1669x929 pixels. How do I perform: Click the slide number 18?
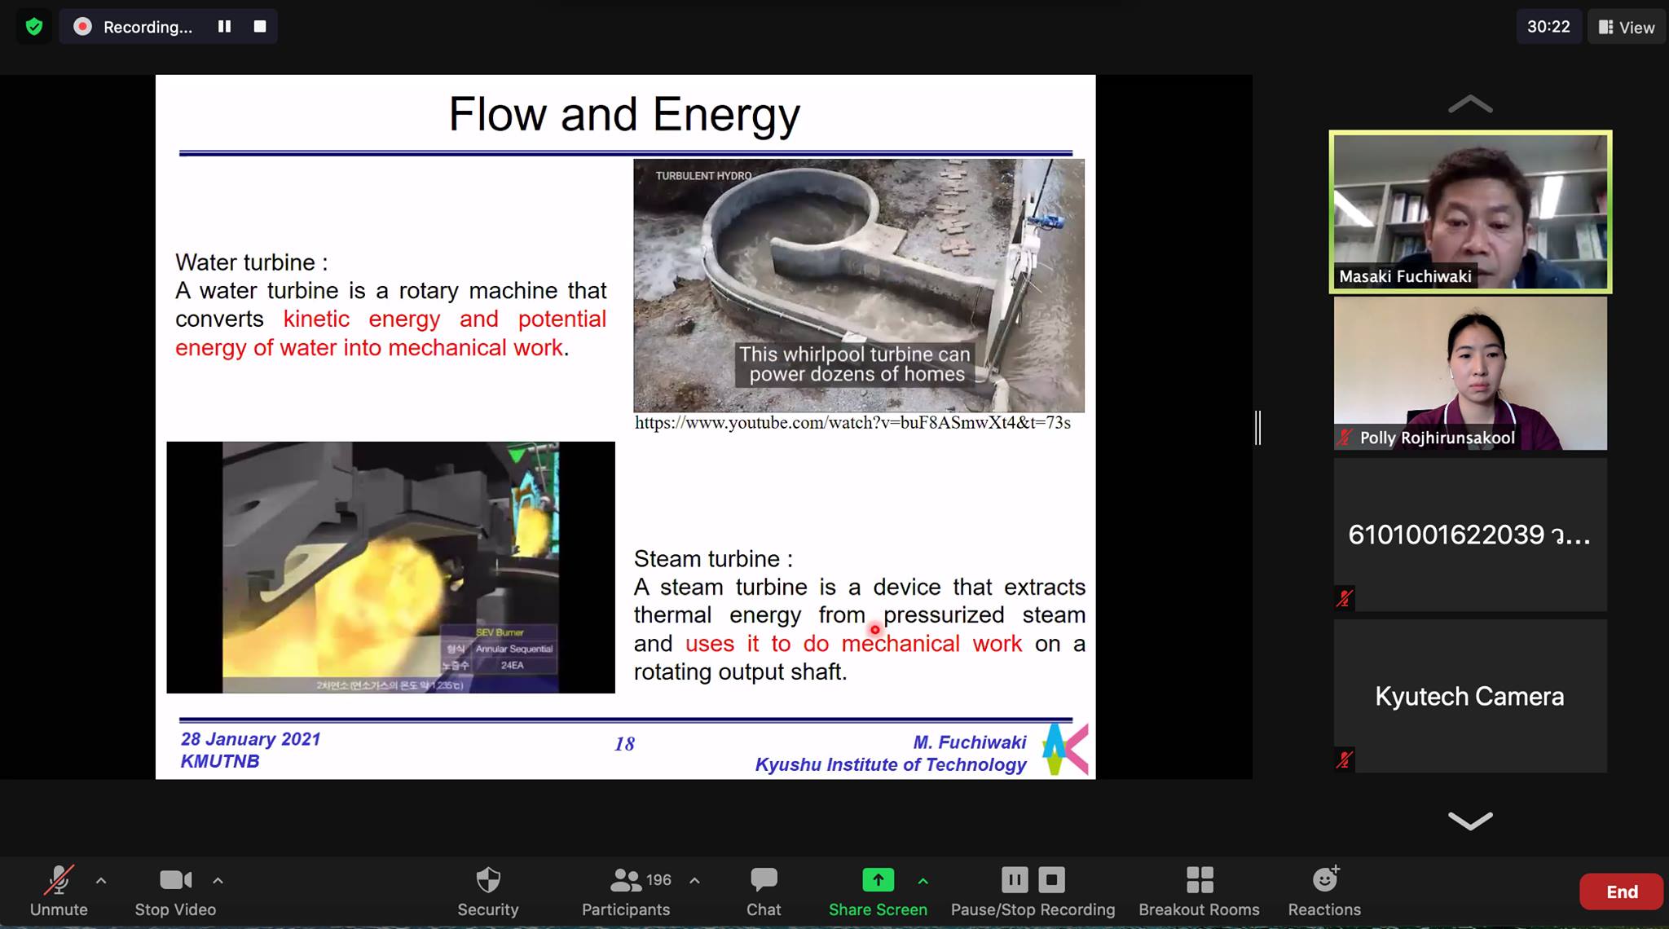(624, 744)
